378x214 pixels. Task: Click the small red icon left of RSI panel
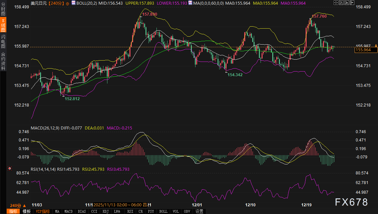pos(9,169)
